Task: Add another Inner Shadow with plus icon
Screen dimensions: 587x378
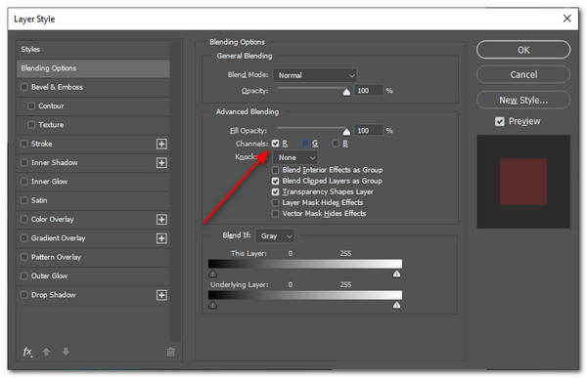Action: tap(161, 163)
